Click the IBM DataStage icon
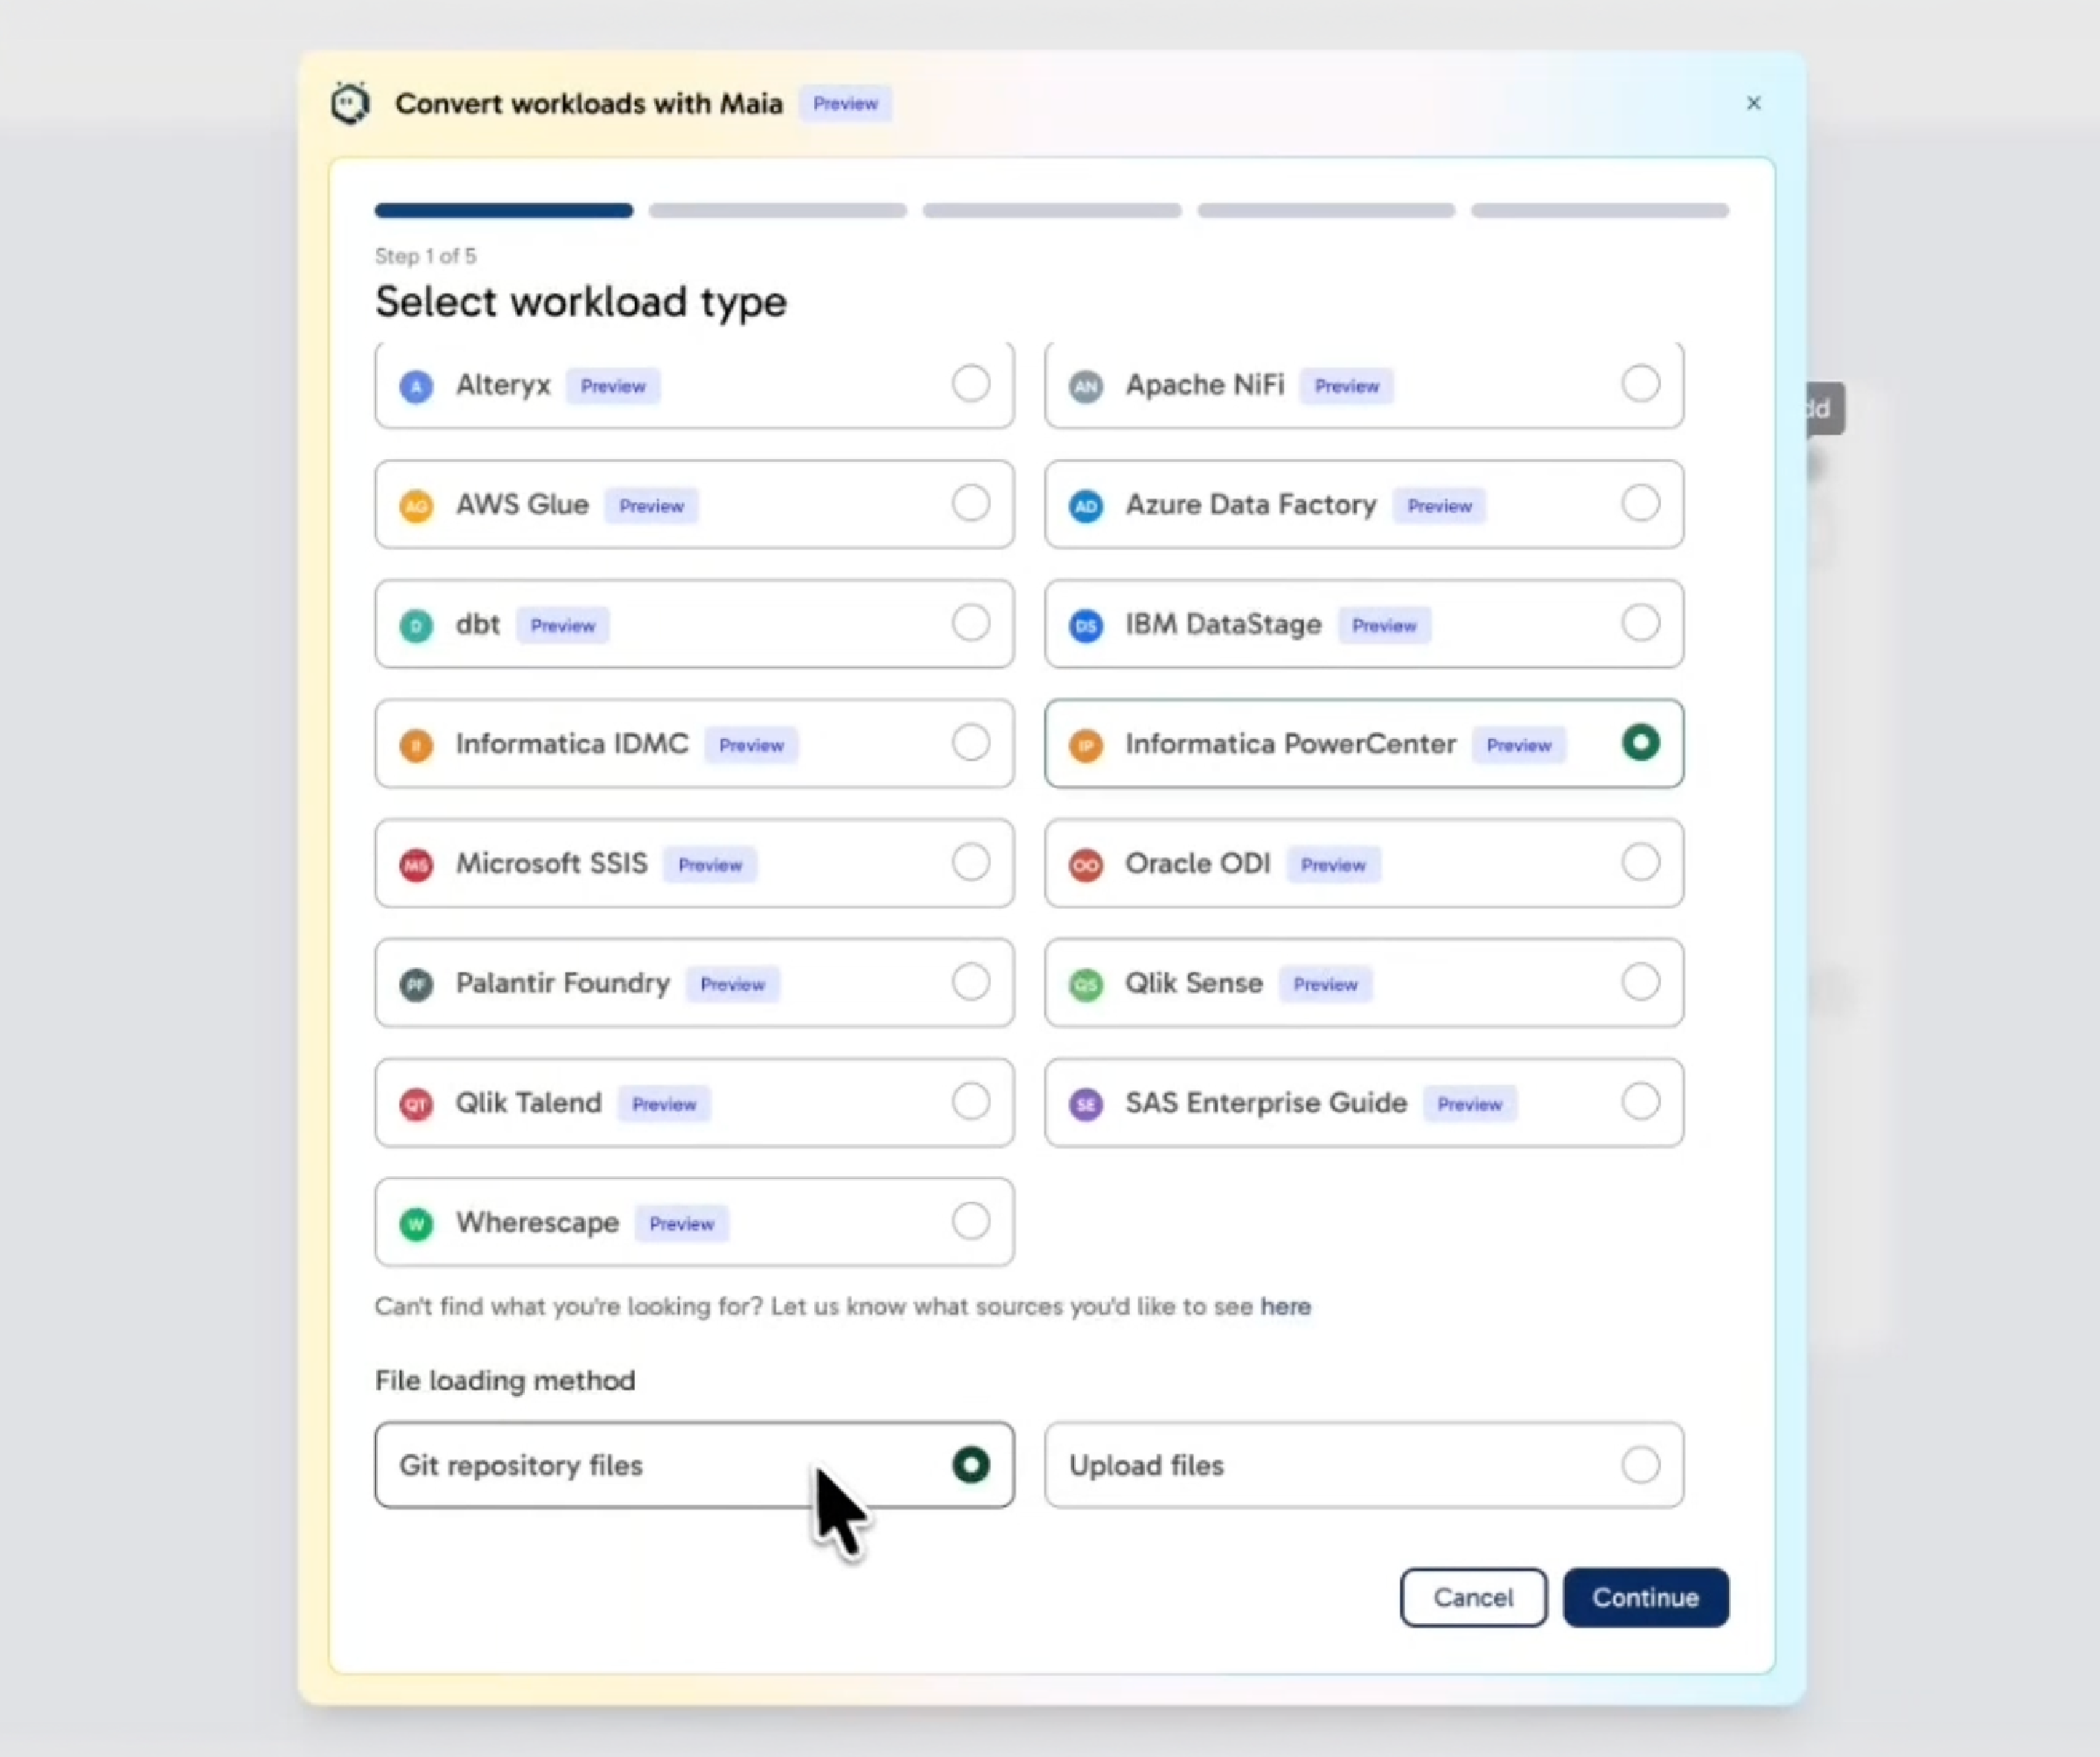 point(1085,626)
